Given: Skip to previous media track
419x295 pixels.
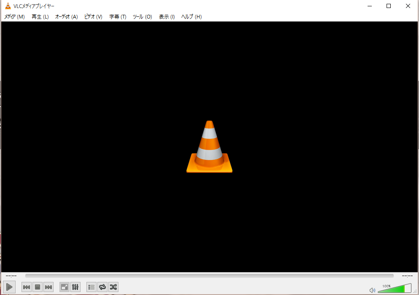Looking at the screenshot, I should coord(27,287).
